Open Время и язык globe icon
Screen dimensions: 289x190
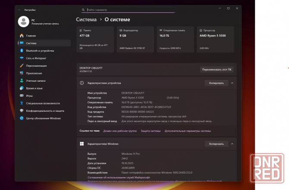[21, 88]
